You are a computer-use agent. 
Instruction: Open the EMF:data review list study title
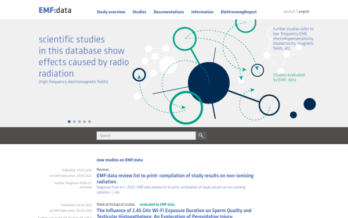175,178
